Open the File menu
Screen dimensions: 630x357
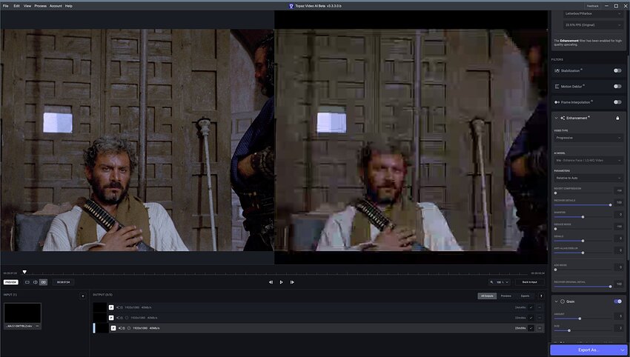click(6, 6)
